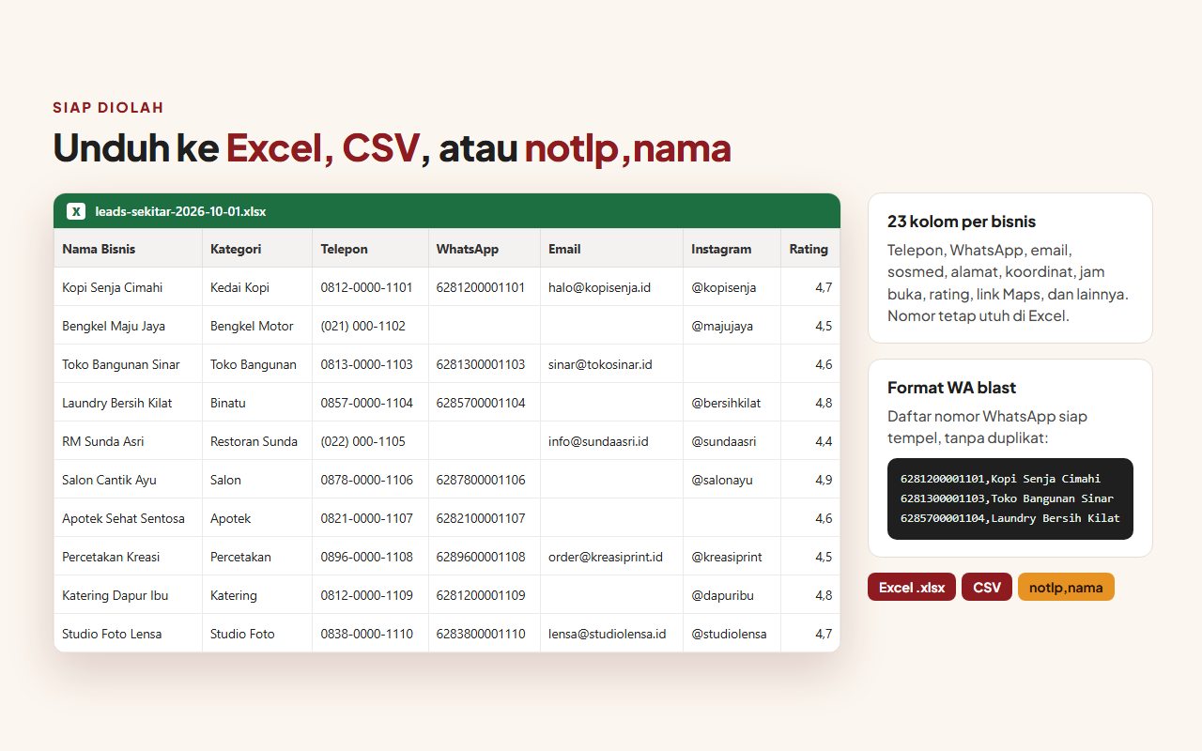
Task: Click the 23 kolom per bisnis heading
Action: click(x=962, y=222)
